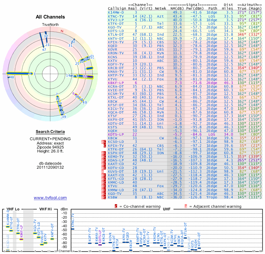This screenshot has height=254, width=265.
Task: Select KCSO-LD callsign in the table
Action: pos(116,142)
